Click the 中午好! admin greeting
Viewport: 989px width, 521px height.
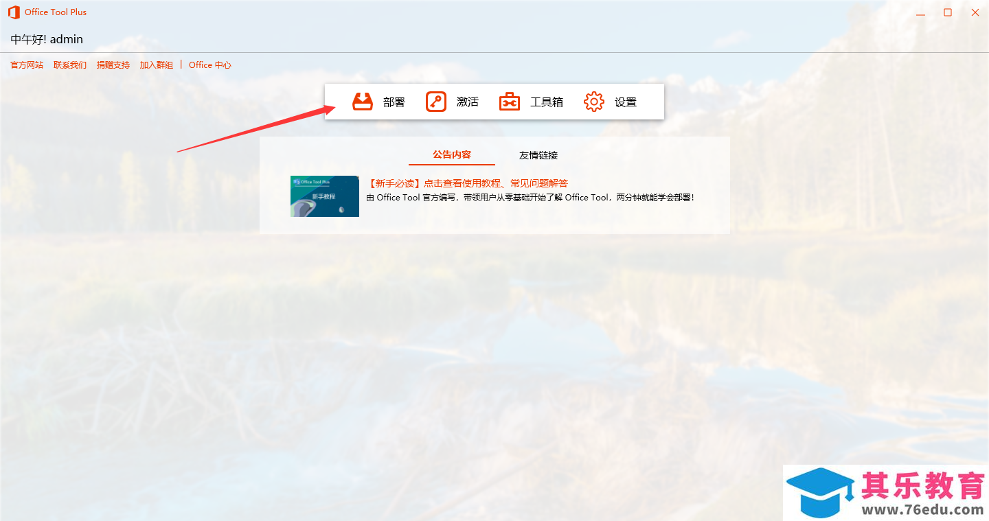[47, 39]
